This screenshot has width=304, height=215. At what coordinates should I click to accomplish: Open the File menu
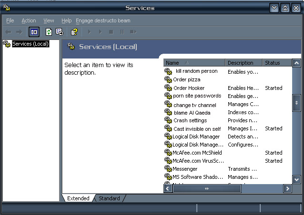pos(10,20)
